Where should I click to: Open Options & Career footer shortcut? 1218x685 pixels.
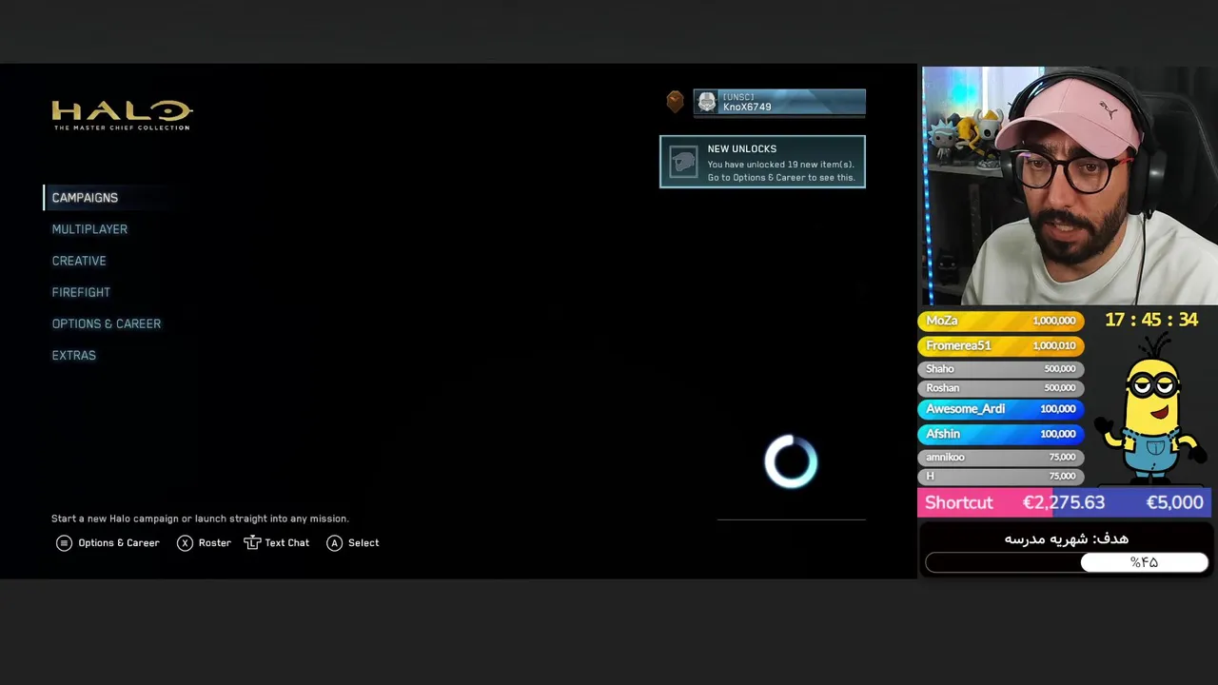(x=108, y=543)
